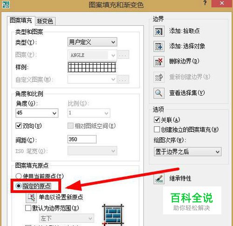Click the 样例 pattern swatch preview

[x=92, y=67]
